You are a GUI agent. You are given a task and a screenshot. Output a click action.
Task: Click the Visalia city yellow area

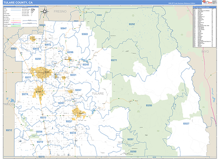coord(41,72)
